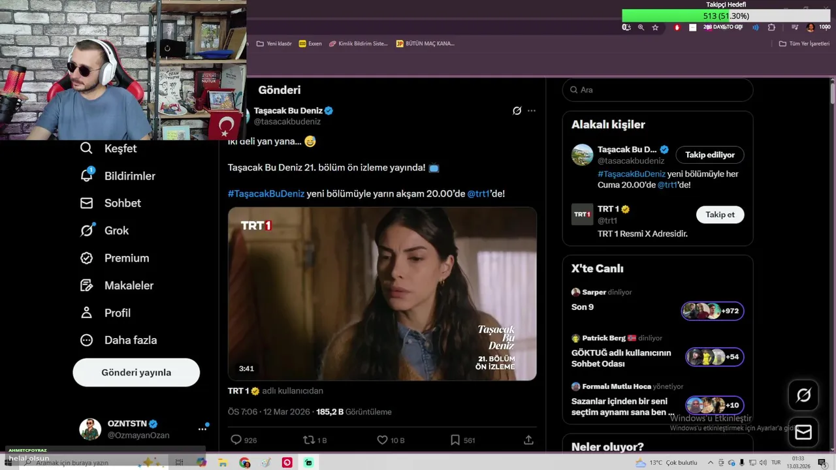Viewport: 836px width, 470px height.
Task: Click Keşfet menu label
Action: coord(121,148)
